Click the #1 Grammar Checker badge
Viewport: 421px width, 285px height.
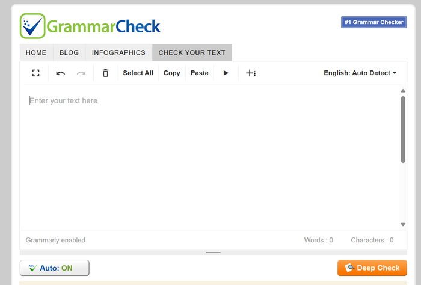[373, 22]
